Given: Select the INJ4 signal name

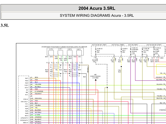Looking at the screenshot, I should tap(27, 109).
